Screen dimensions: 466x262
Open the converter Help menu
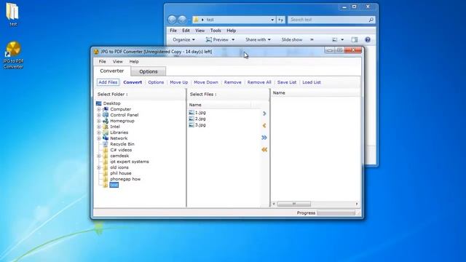pos(134,61)
